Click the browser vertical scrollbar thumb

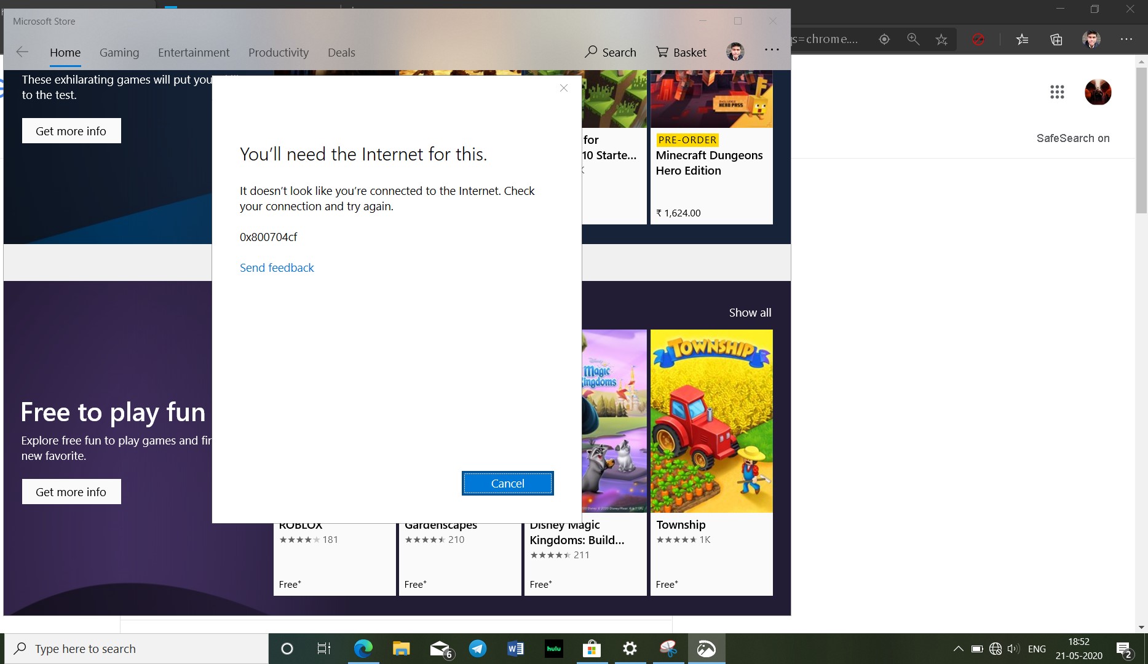point(1142,140)
